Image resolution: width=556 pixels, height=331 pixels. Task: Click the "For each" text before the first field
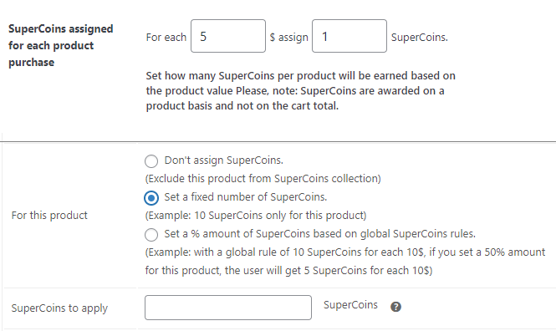[166, 38]
